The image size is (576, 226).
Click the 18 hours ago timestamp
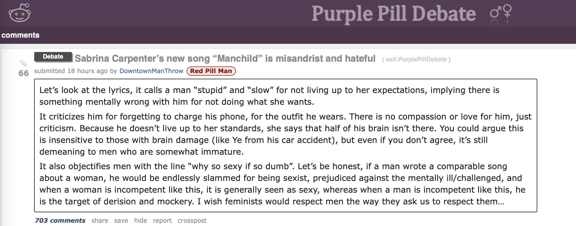tap(87, 71)
